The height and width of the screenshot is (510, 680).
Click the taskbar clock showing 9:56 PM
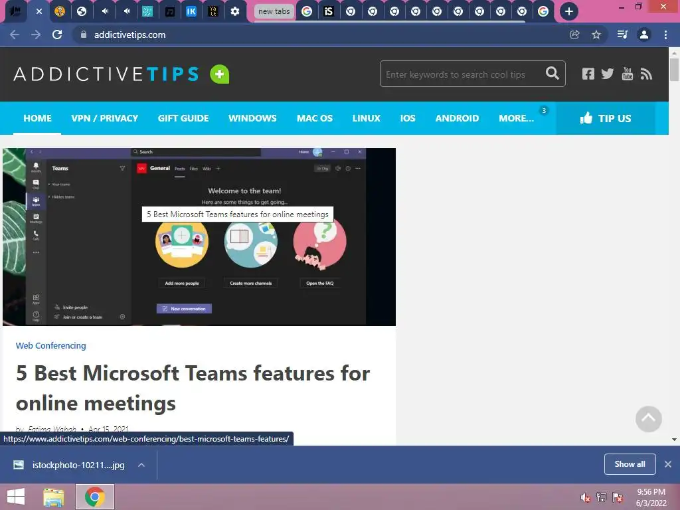tap(651, 497)
